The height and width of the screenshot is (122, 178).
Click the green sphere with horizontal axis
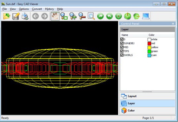tap(137, 16)
